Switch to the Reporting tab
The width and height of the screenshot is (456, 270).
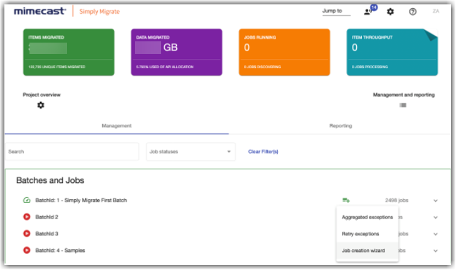pos(341,126)
